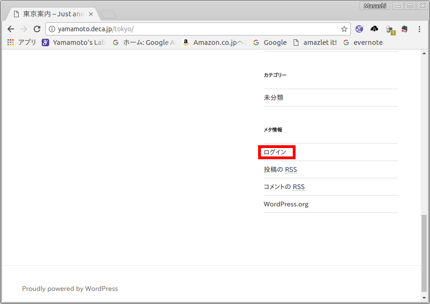Open the 投稿の RSS feed link
This screenshot has width=430, height=304.
click(280, 170)
